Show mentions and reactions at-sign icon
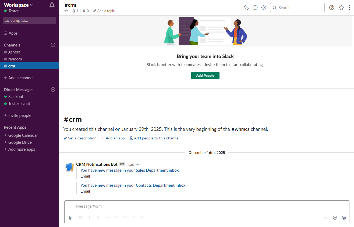Viewport: 354px width, 227px height. coord(332,8)
